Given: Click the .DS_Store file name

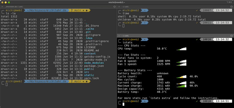Looking at the screenshot, I should point(91,26).
